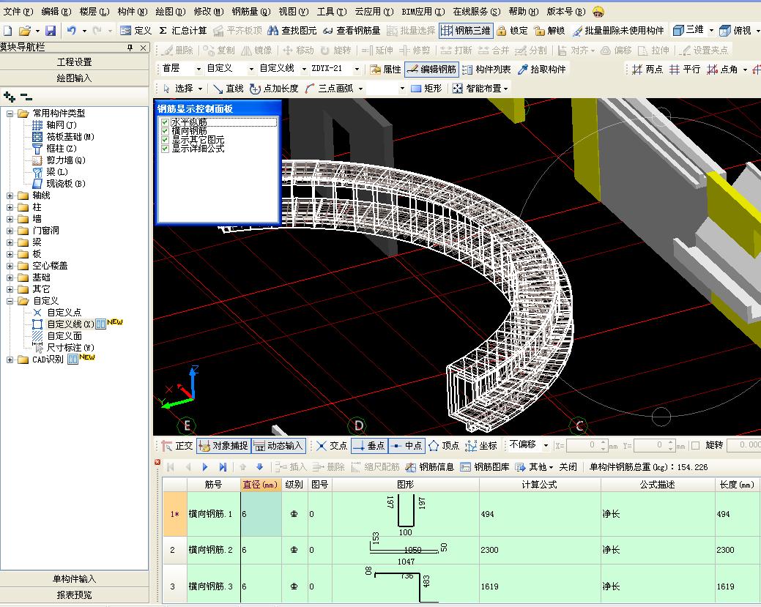Toggle 垂点 perpendicular snap
This screenshot has width=761, height=607.
[x=369, y=445]
